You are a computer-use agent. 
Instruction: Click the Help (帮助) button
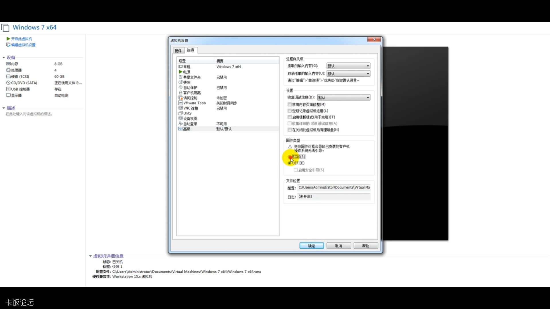click(x=366, y=246)
